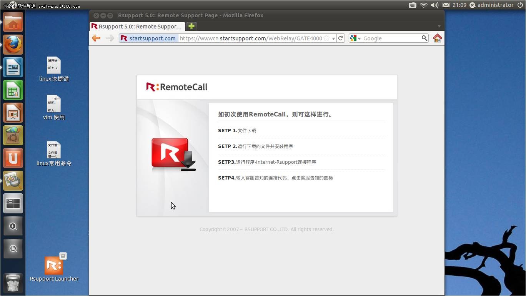Open Firefox from the launcher
The width and height of the screenshot is (526, 296).
[x=13, y=45]
